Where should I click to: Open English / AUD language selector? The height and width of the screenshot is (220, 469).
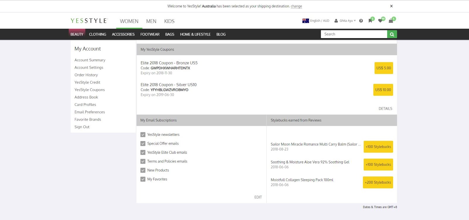(x=320, y=21)
